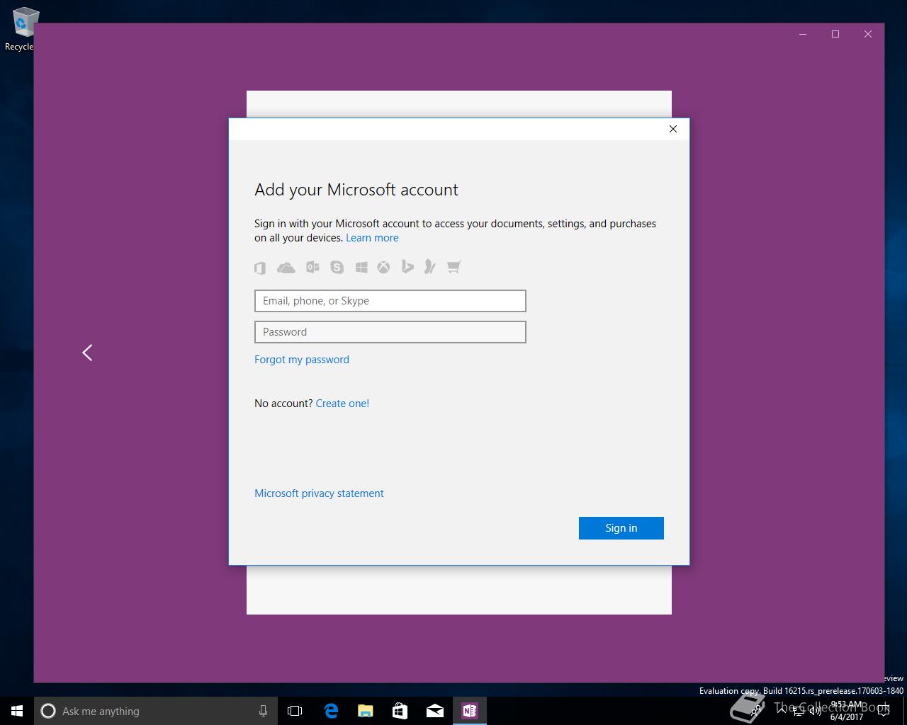The height and width of the screenshot is (725, 907).
Task: Launch Microsoft Edge from the taskbar
Action: tap(331, 711)
